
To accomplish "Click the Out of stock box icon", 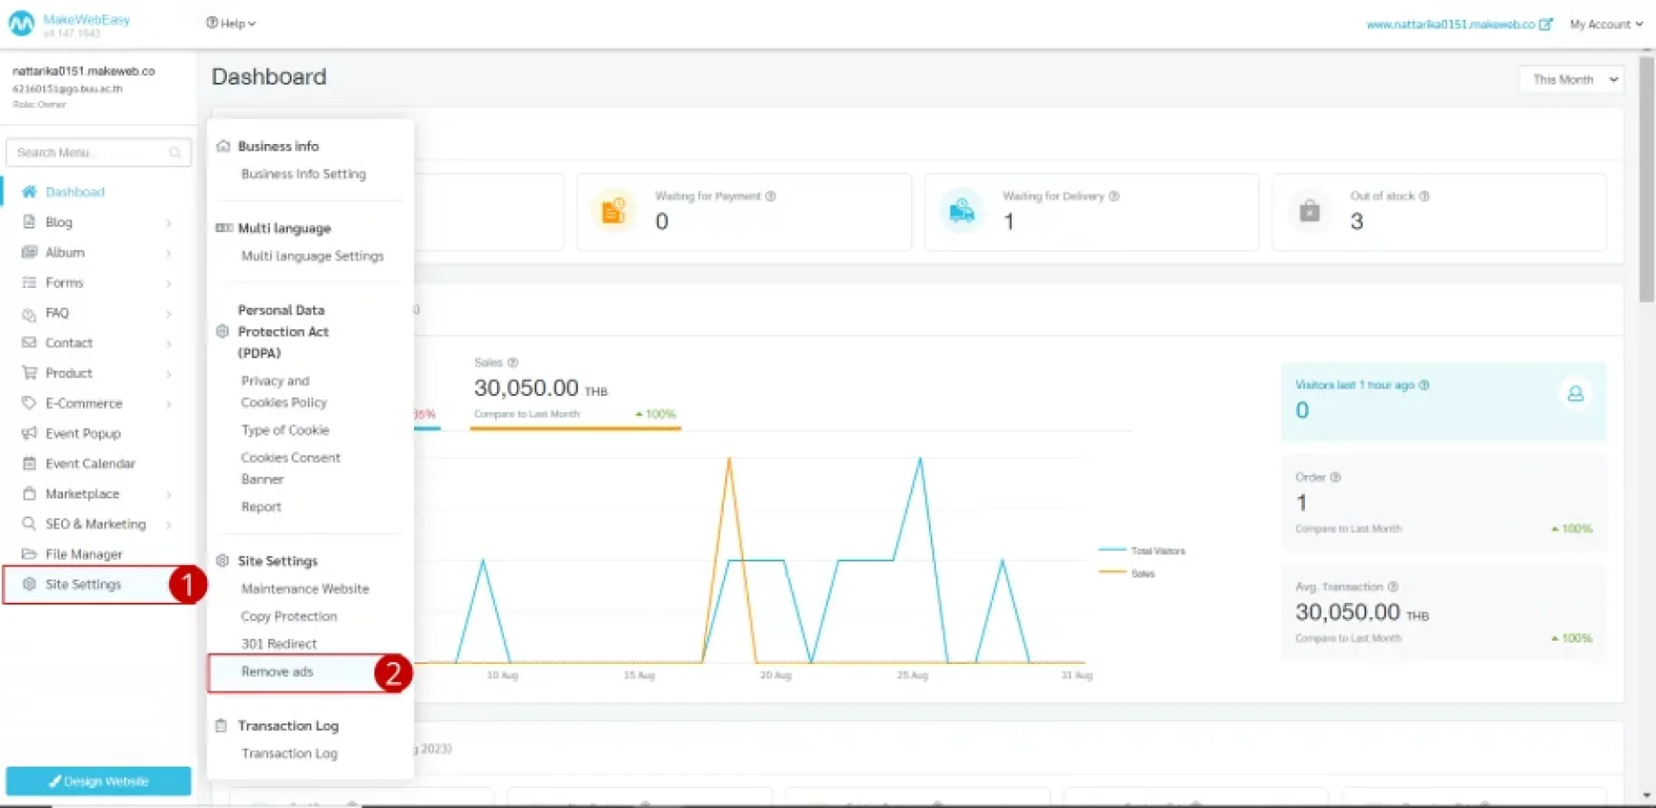I will point(1309,210).
